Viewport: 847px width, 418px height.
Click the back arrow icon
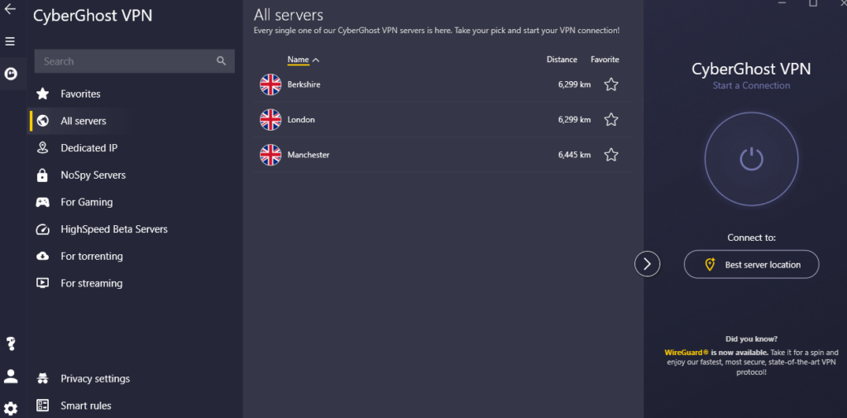(x=10, y=9)
